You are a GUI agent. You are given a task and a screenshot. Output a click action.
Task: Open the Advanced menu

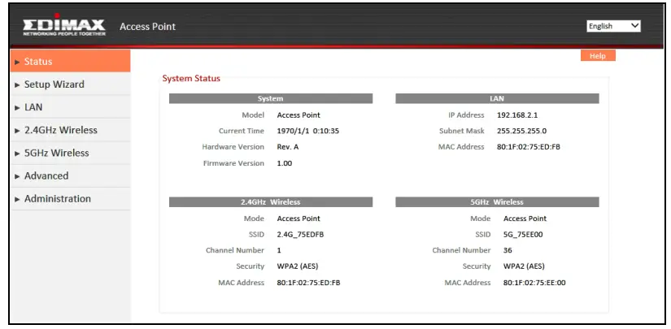pos(70,175)
